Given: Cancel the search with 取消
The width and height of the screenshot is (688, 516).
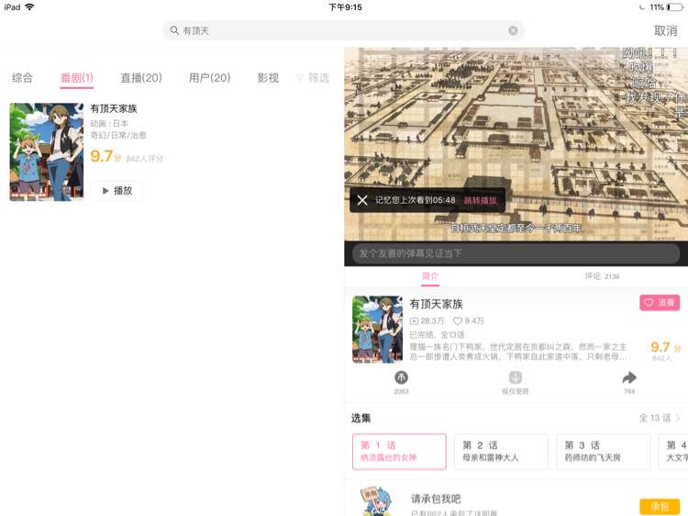Looking at the screenshot, I should (x=665, y=30).
